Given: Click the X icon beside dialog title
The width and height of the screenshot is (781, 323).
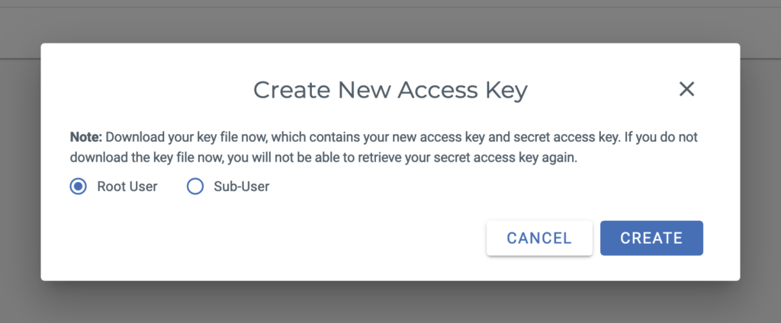Looking at the screenshot, I should [x=686, y=90].
